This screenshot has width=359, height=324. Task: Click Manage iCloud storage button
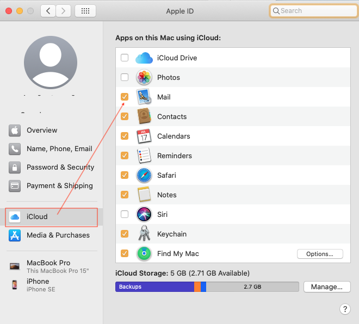pyautogui.click(x=327, y=286)
